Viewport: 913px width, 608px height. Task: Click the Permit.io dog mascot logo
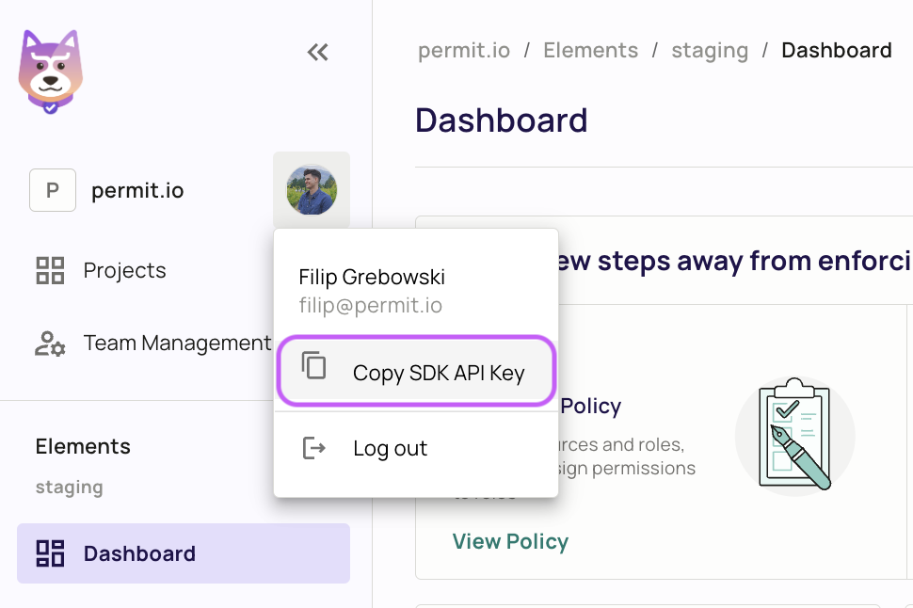(52, 70)
